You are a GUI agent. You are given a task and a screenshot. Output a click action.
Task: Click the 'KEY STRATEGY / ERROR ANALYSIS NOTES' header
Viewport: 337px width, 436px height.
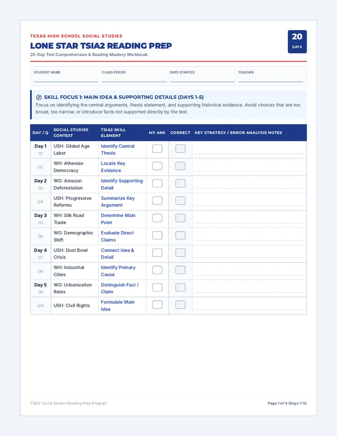tap(238, 133)
